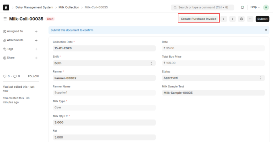Add a tag using the Tags plus
This screenshot has width=277, height=151.
tap(36, 49)
